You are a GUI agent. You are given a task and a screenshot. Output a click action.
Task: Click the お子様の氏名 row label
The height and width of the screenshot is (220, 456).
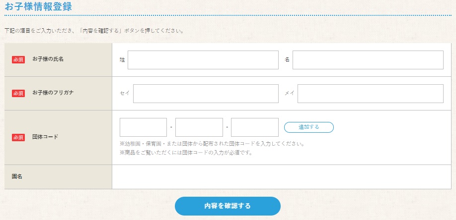[48, 59]
